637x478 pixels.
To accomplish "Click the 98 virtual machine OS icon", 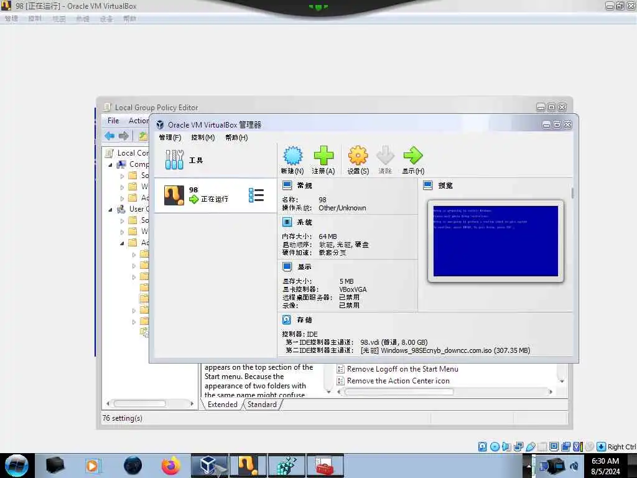I will [174, 195].
